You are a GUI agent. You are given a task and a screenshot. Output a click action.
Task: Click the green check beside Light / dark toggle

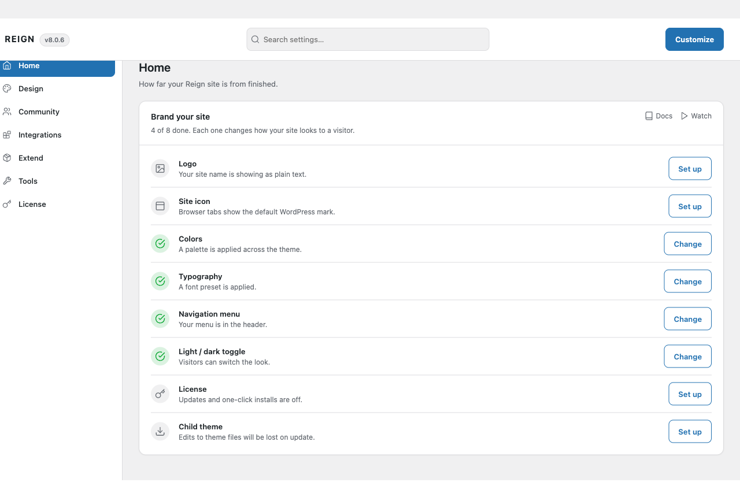[160, 356]
